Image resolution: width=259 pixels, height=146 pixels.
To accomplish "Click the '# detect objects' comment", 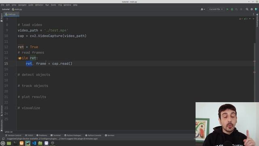I will tap(34, 75).
